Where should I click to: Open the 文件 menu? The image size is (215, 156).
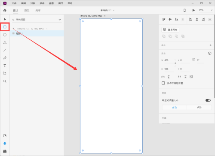click(x=14, y=3)
